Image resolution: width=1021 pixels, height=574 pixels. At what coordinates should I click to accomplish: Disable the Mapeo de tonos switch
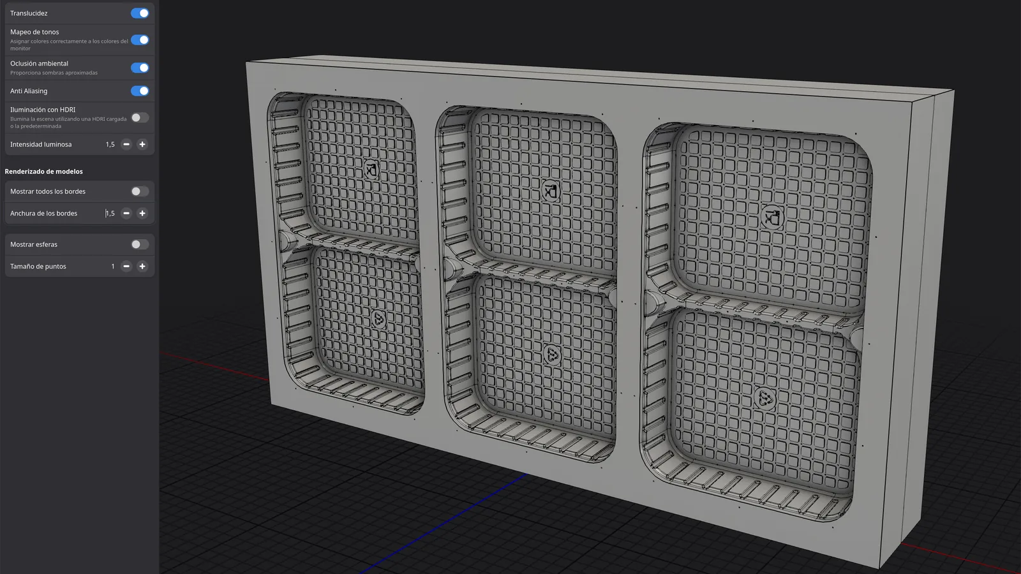(140, 40)
